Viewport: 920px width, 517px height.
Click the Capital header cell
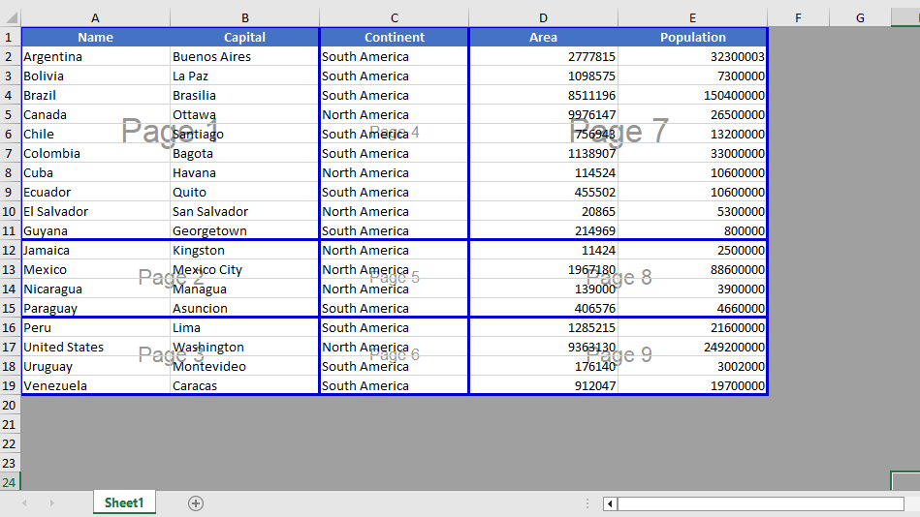(x=244, y=38)
